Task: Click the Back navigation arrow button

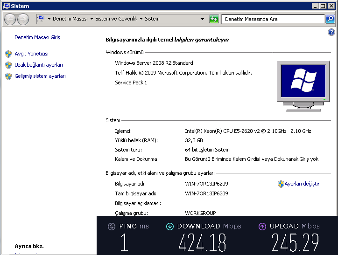Action: pyautogui.click(x=10, y=20)
